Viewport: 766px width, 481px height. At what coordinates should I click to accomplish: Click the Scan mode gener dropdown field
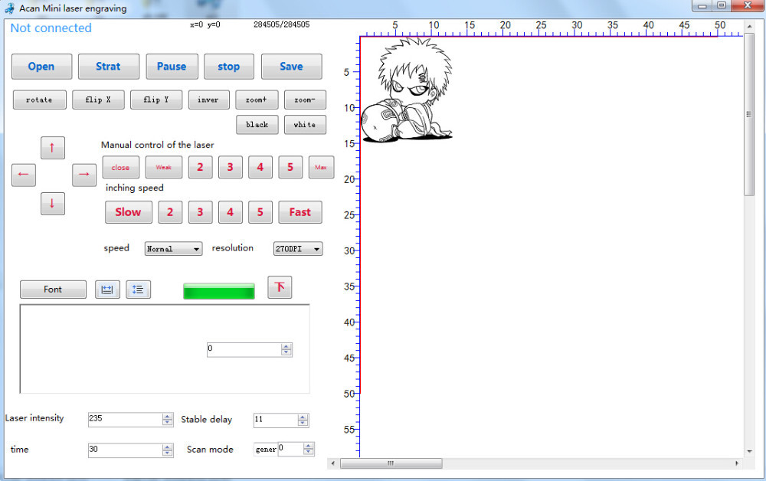coord(266,450)
